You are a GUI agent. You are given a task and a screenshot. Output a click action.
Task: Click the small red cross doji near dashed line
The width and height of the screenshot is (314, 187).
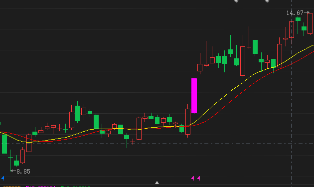(133, 142)
